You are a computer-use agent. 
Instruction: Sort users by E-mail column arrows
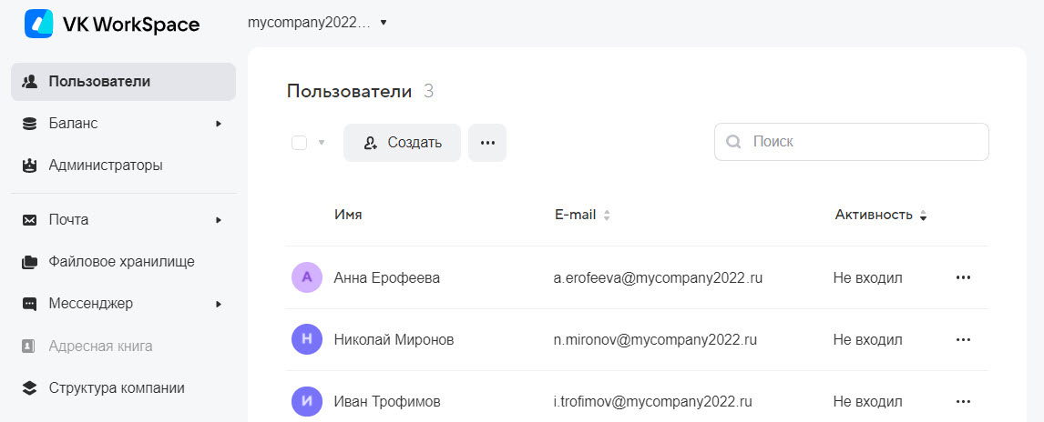[607, 216]
